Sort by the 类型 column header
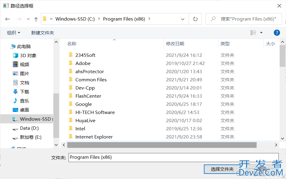The image size is (286, 179). tap(225, 44)
